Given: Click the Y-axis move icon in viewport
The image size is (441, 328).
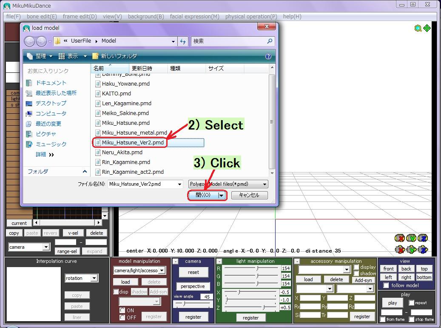Looking at the screenshot, I should pyautogui.click(x=411, y=249).
